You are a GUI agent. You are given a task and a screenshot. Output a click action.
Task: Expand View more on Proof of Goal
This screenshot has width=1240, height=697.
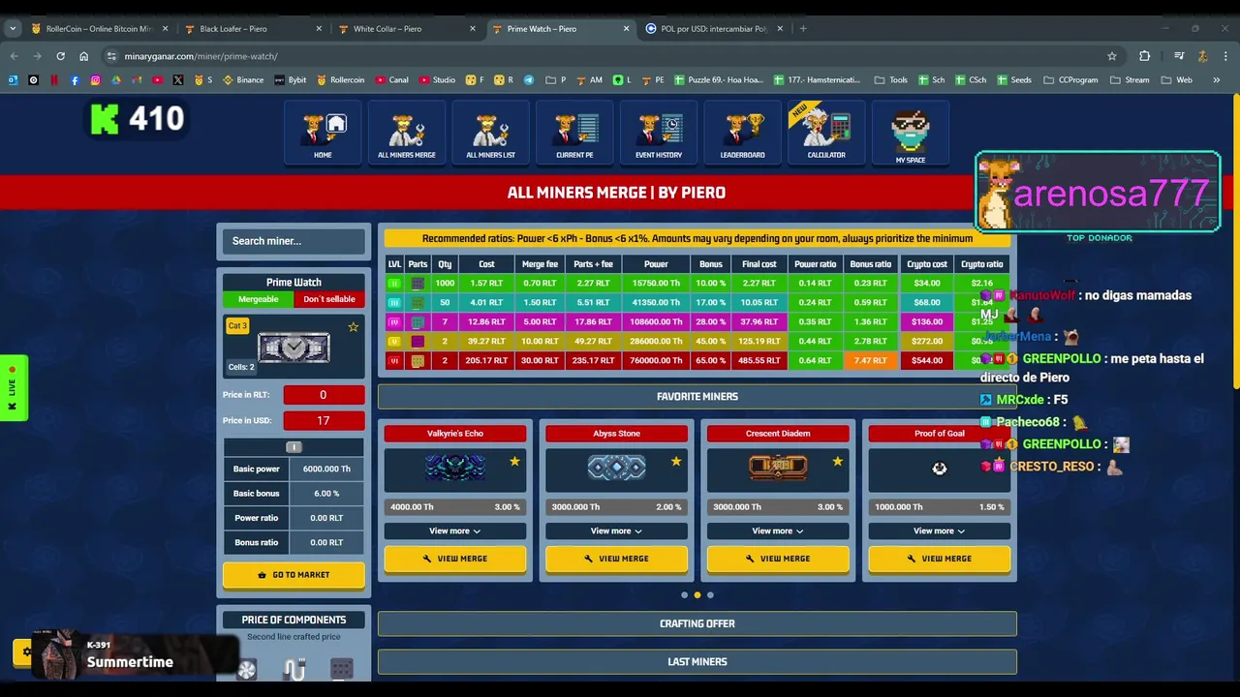tap(939, 530)
